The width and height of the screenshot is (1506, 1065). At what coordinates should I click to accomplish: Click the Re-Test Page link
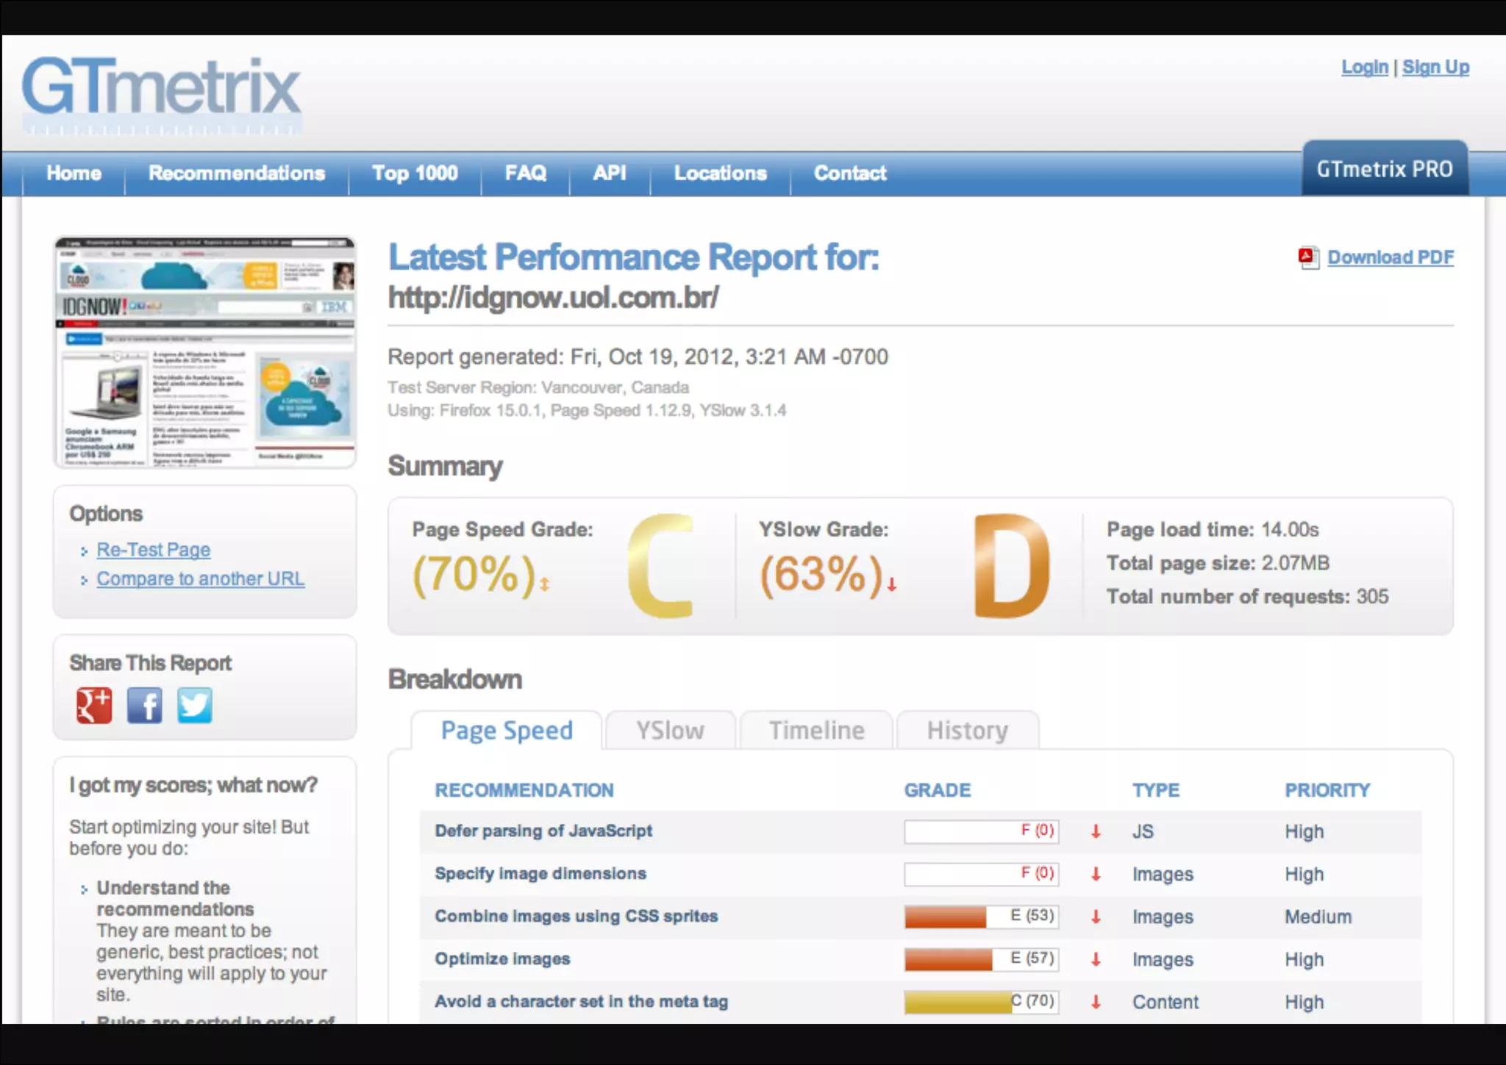(x=154, y=550)
